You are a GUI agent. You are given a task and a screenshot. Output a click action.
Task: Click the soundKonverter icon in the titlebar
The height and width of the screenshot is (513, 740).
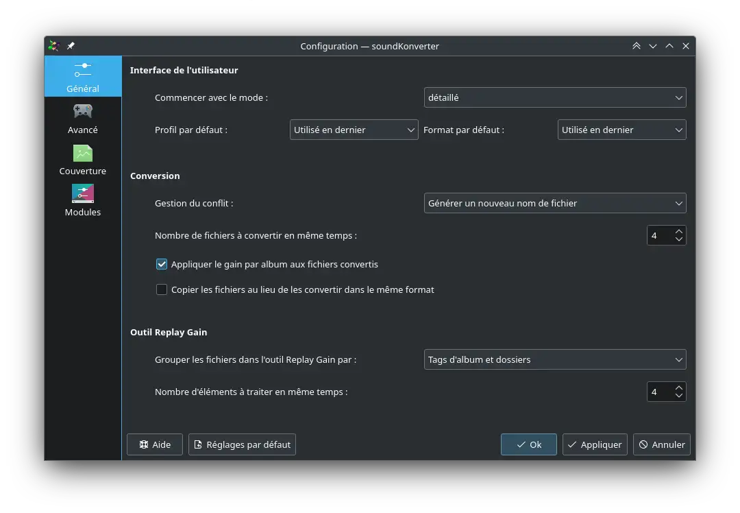54,46
